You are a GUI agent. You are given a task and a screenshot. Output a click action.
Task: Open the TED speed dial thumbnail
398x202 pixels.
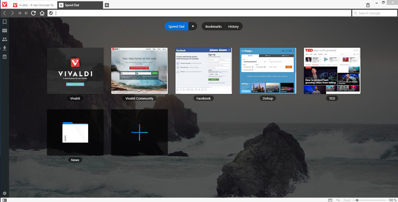(x=332, y=71)
